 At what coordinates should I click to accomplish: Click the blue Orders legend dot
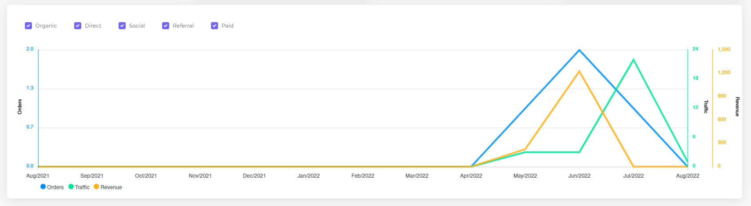(43, 187)
